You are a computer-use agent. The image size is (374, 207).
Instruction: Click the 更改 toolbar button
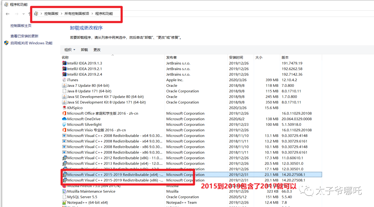pyautogui.click(x=97, y=50)
